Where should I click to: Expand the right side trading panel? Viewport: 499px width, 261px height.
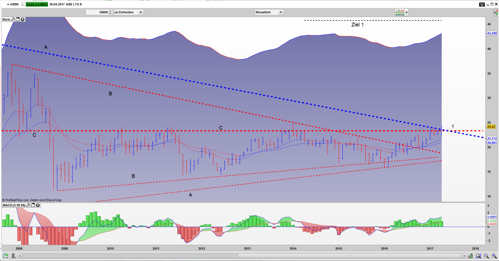(496, 12)
